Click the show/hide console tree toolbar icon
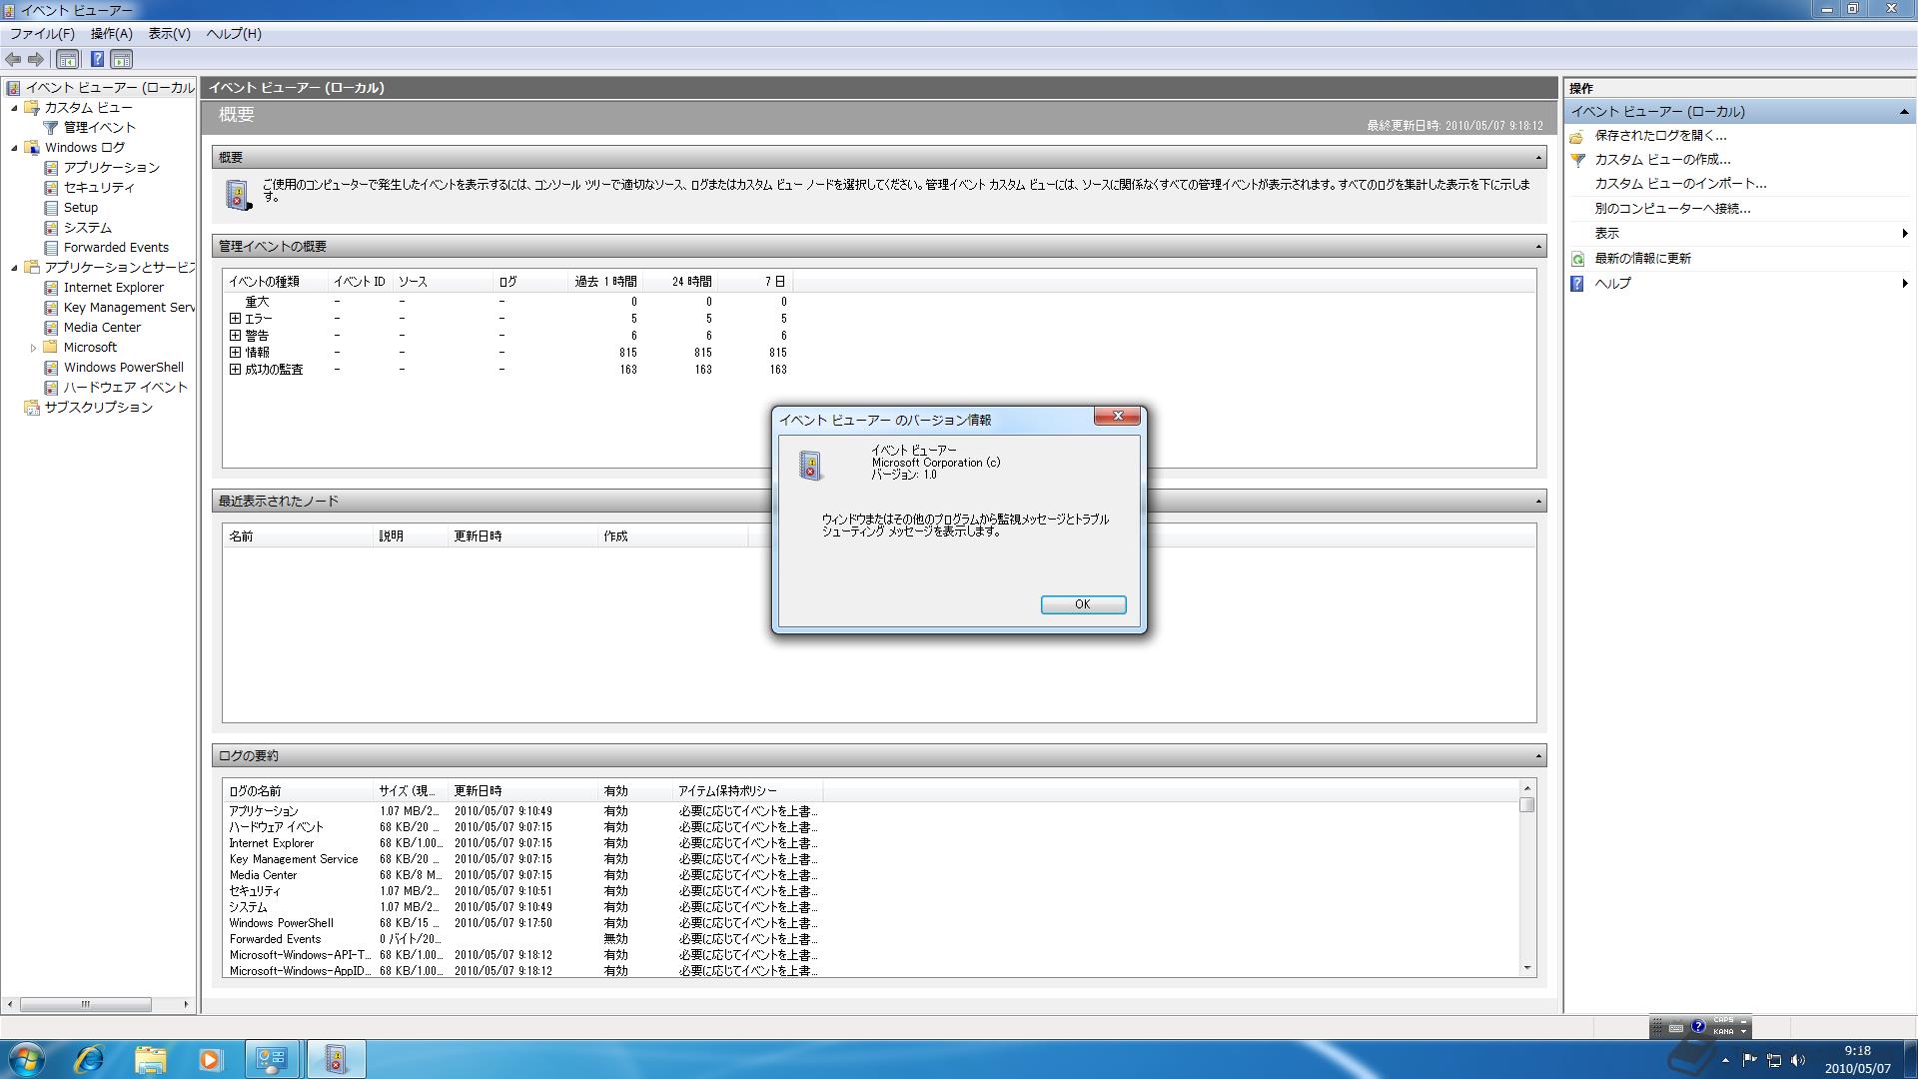The image size is (1918, 1079). pyautogui.click(x=67, y=60)
